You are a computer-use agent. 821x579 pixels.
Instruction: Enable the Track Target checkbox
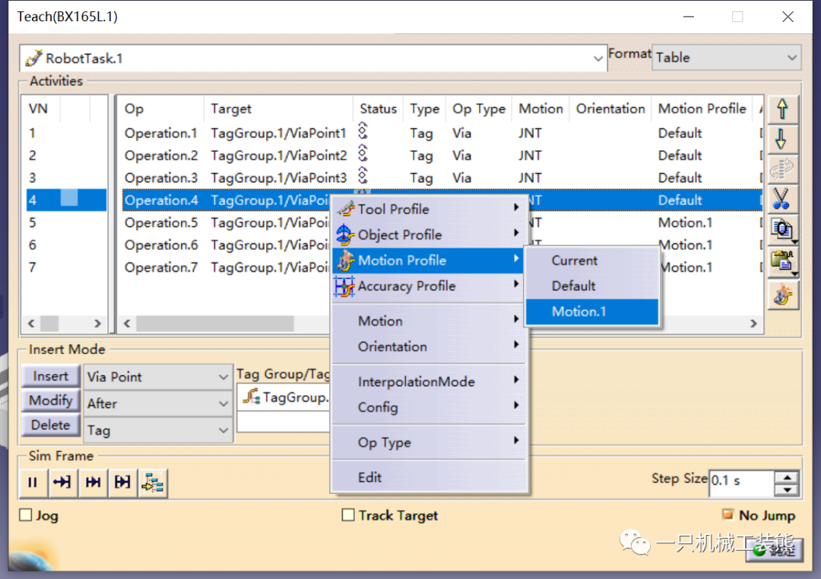[347, 515]
